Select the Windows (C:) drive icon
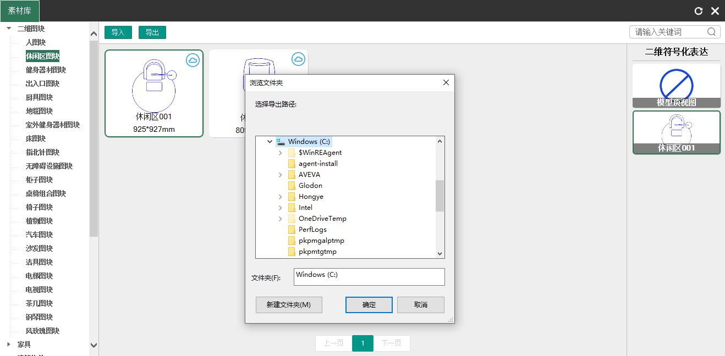Screen dimensions: 725x356 (x=281, y=142)
